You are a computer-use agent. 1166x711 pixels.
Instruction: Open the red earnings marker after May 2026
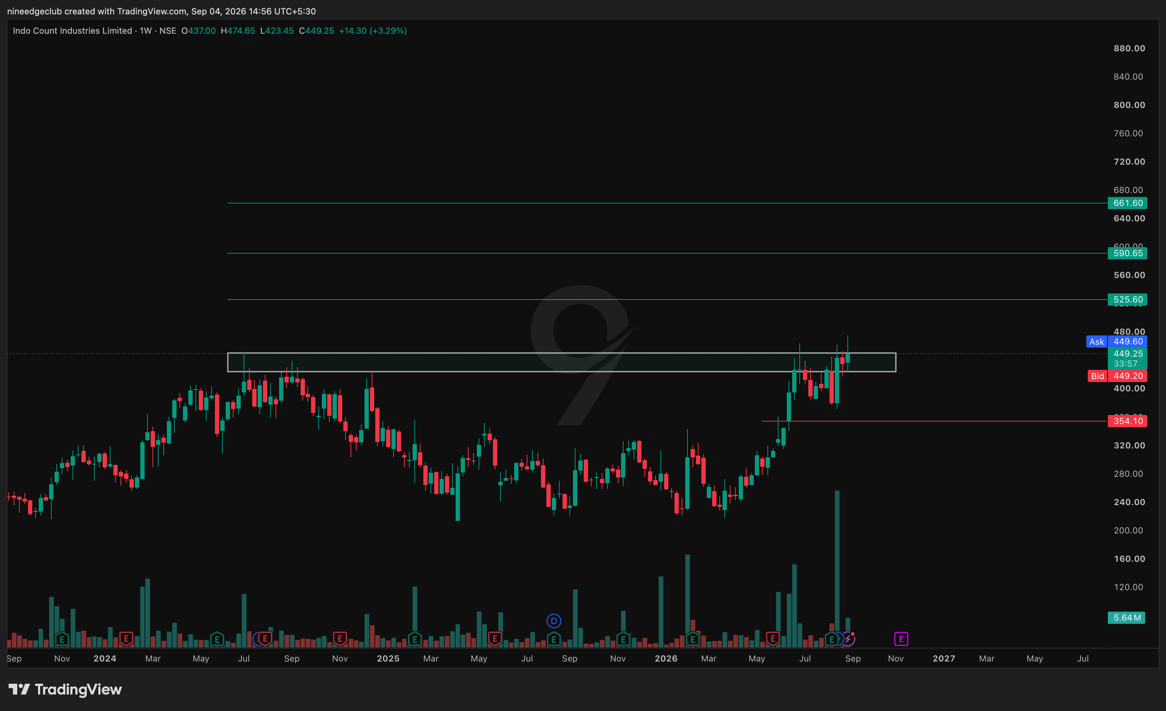coord(773,639)
